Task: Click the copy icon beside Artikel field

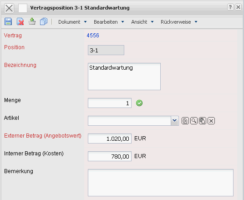Action: (203, 121)
